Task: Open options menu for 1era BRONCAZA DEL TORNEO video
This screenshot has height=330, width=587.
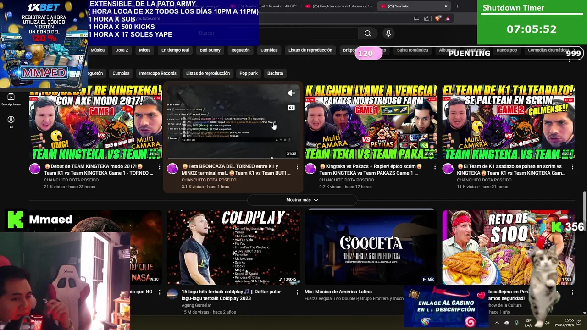Action: (297, 167)
